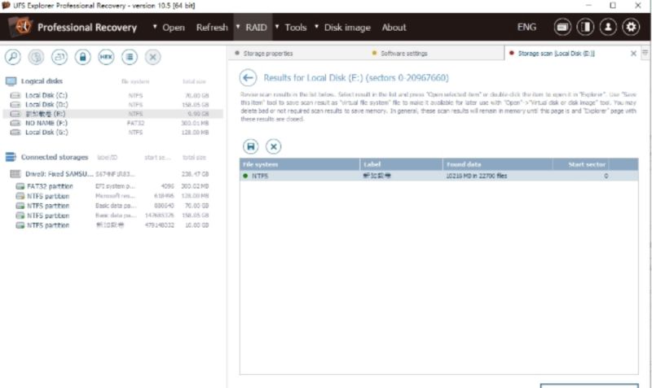Click the Label column header

pyautogui.click(x=401, y=164)
